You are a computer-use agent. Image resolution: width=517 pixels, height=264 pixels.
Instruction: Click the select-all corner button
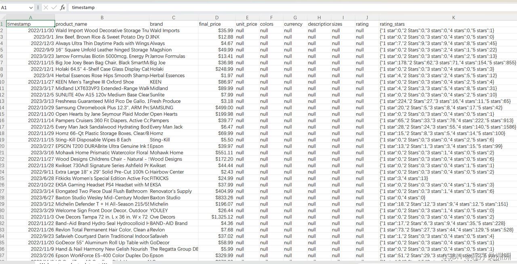3,17
